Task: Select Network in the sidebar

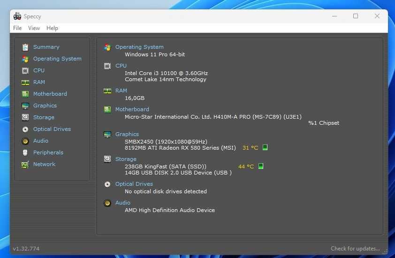Action: coord(44,164)
